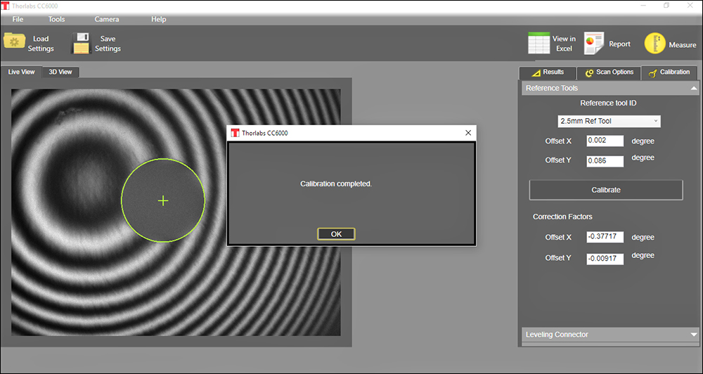Image resolution: width=703 pixels, height=374 pixels.
Task: Click the yellow Measure icon
Action: [654, 44]
